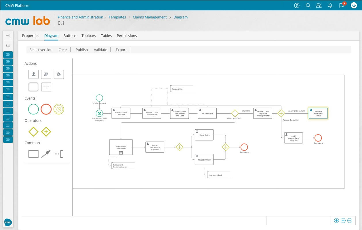Viewport: 362px width, 230px height.
Task: Switch to the Properties tab
Action: point(31,36)
